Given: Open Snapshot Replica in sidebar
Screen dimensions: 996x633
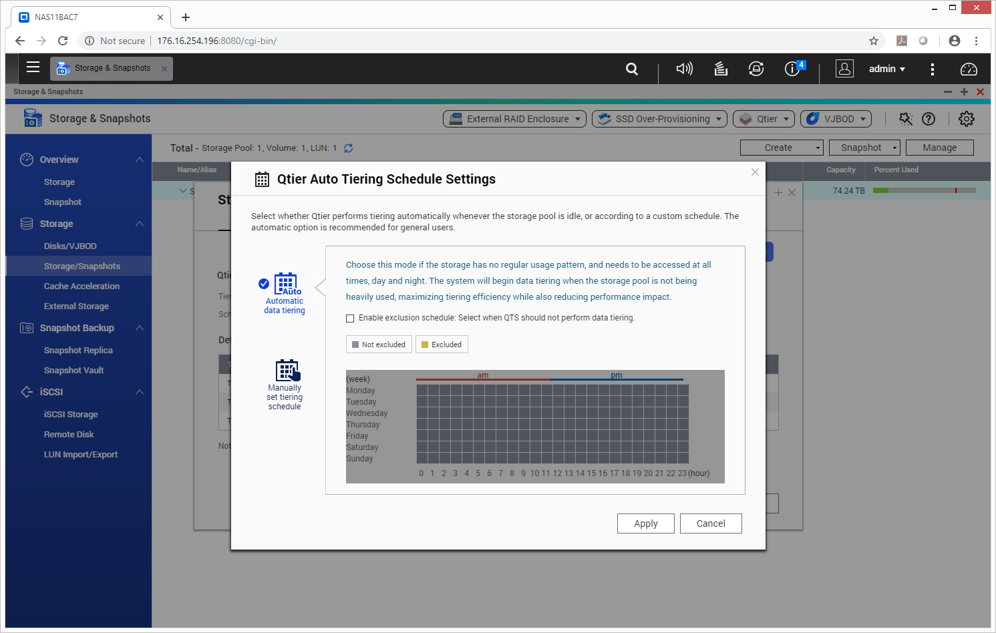Looking at the screenshot, I should [78, 351].
